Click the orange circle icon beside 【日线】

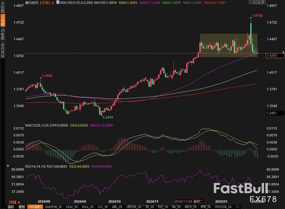click(53, 2)
